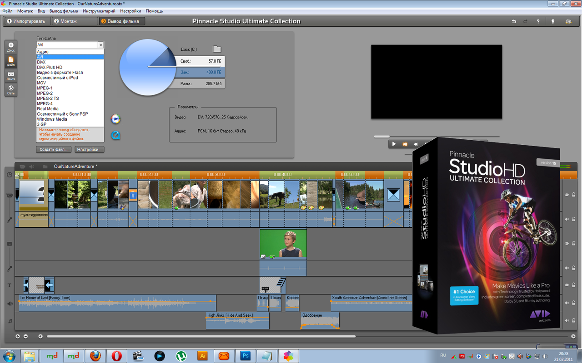Mute the overlay audio track
The height and width of the screenshot is (363, 582).
coord(567,268)
